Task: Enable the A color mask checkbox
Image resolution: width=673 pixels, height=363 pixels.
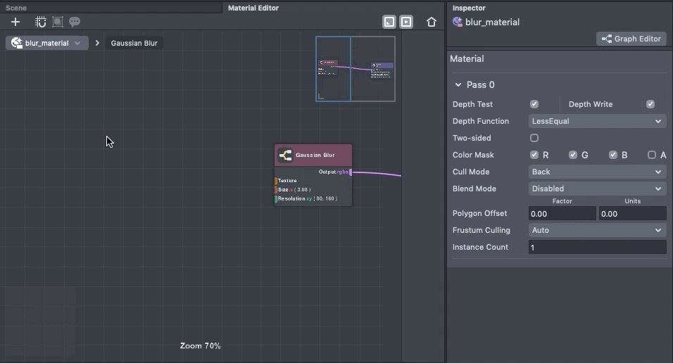Action: 652,155
